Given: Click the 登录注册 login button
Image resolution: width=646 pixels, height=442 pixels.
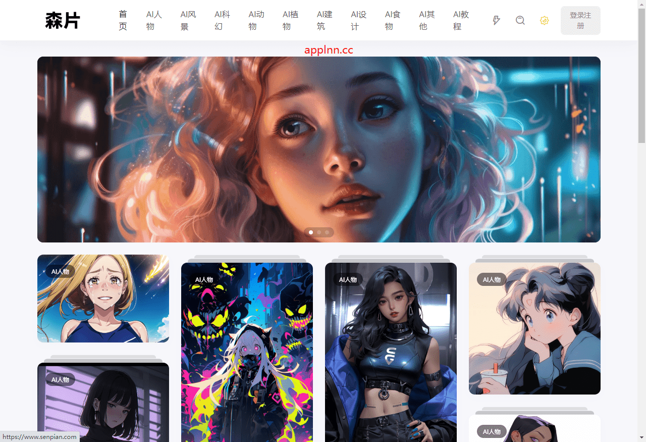Looking at the screenshot, I should pyautogui.click(x=580, y=20).
